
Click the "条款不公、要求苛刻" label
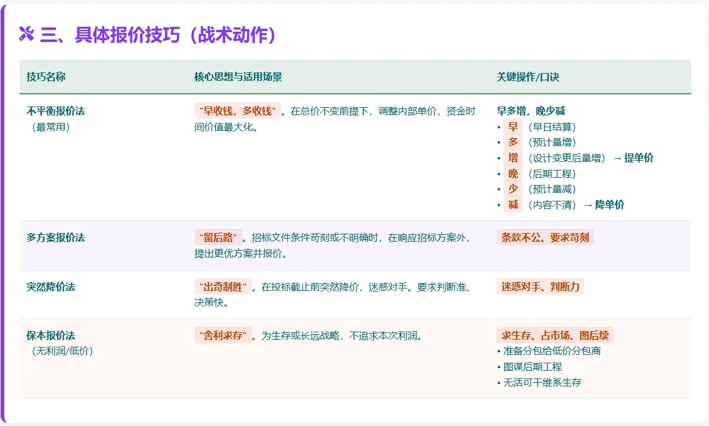pyautogui.click(x=545, y=237)
